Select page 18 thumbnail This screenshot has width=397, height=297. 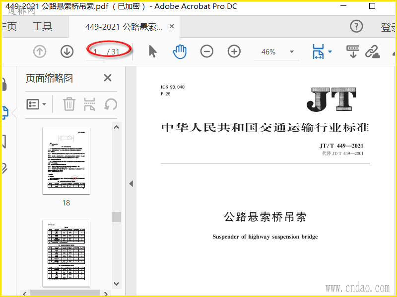tap(66, 160)
